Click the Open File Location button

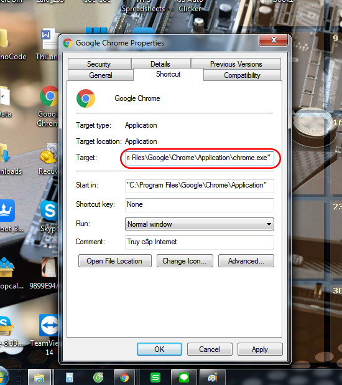(x=115, y=261)
